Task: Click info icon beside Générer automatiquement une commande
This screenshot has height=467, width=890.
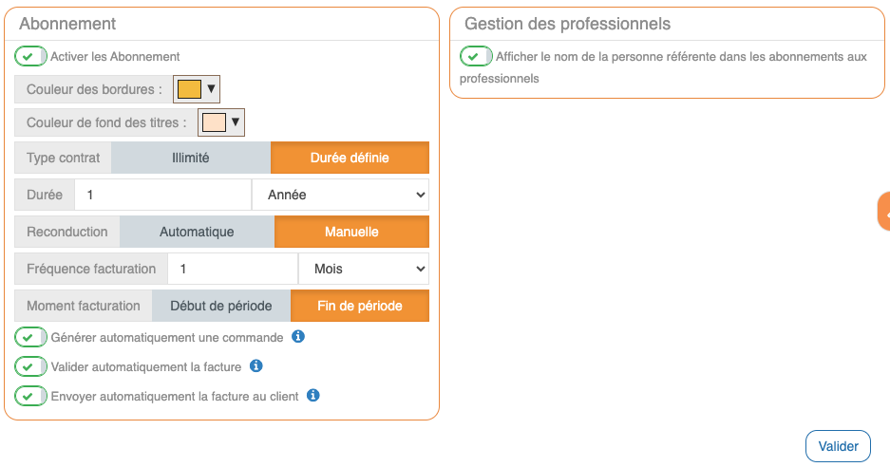Action: (298, 337)
